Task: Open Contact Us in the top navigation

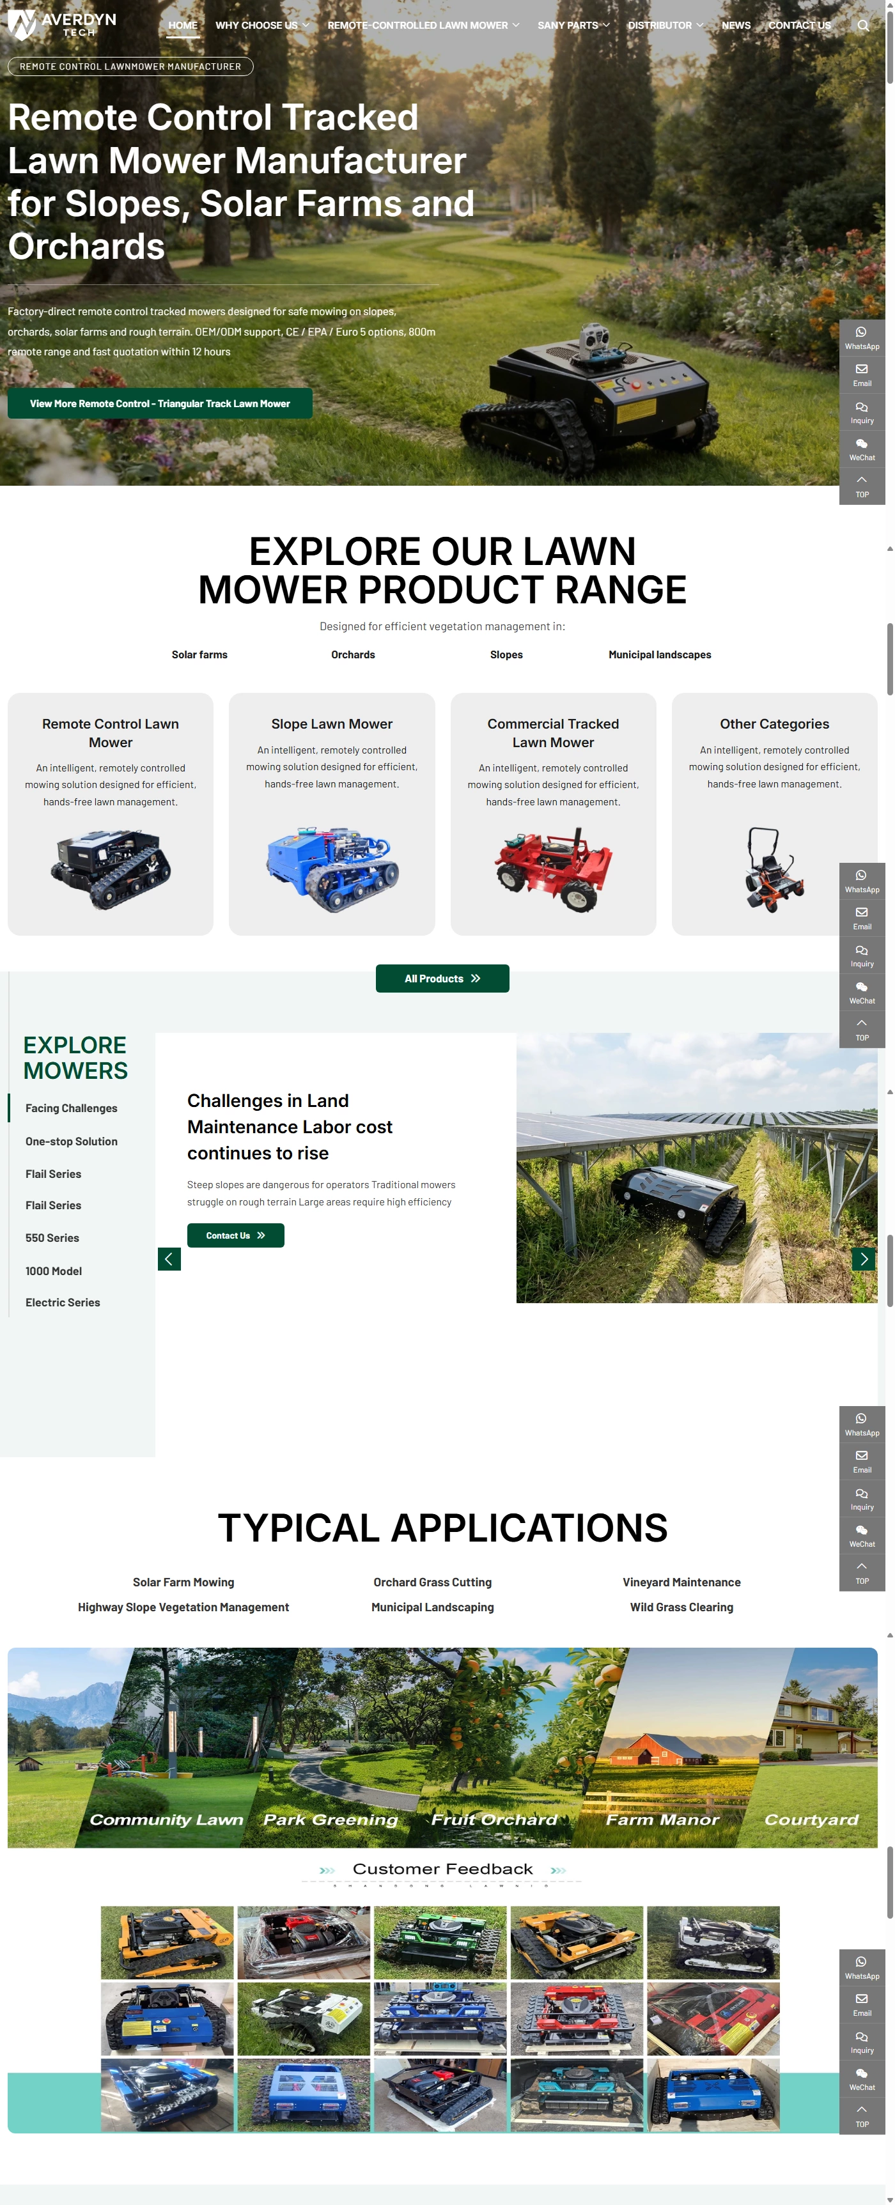Action: pyautogui.click(x=799, y=26)
